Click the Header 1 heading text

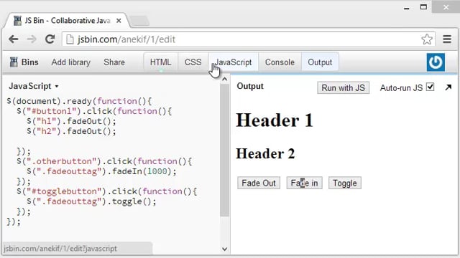tap(275, 120)
